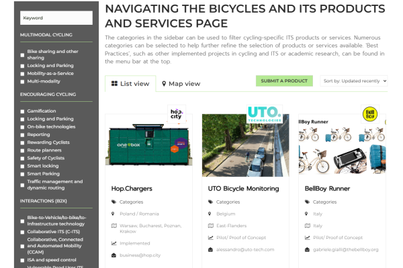Click the map region icon beside East-Flanders

coord(211,226)
